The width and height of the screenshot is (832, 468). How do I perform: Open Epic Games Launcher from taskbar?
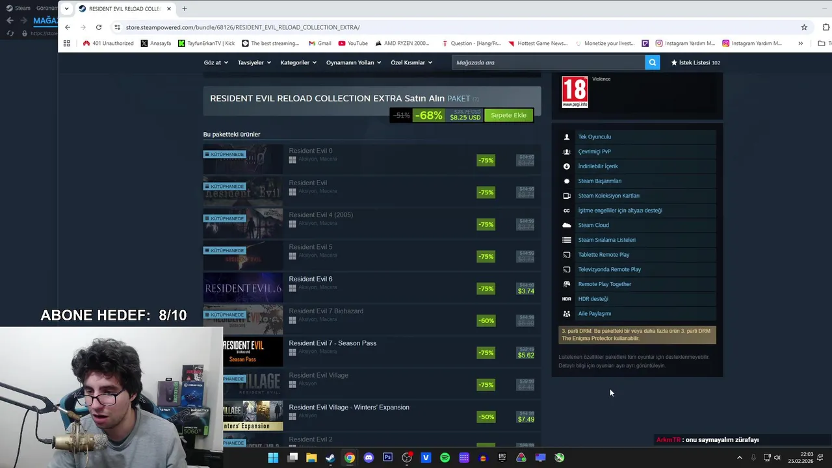point(502,458)
